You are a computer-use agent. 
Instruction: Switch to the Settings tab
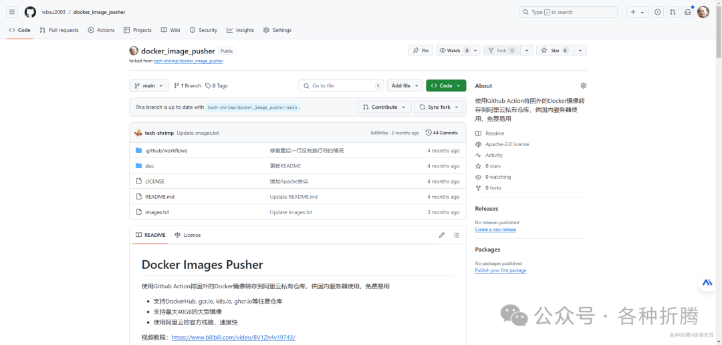[x=277, y=30]
